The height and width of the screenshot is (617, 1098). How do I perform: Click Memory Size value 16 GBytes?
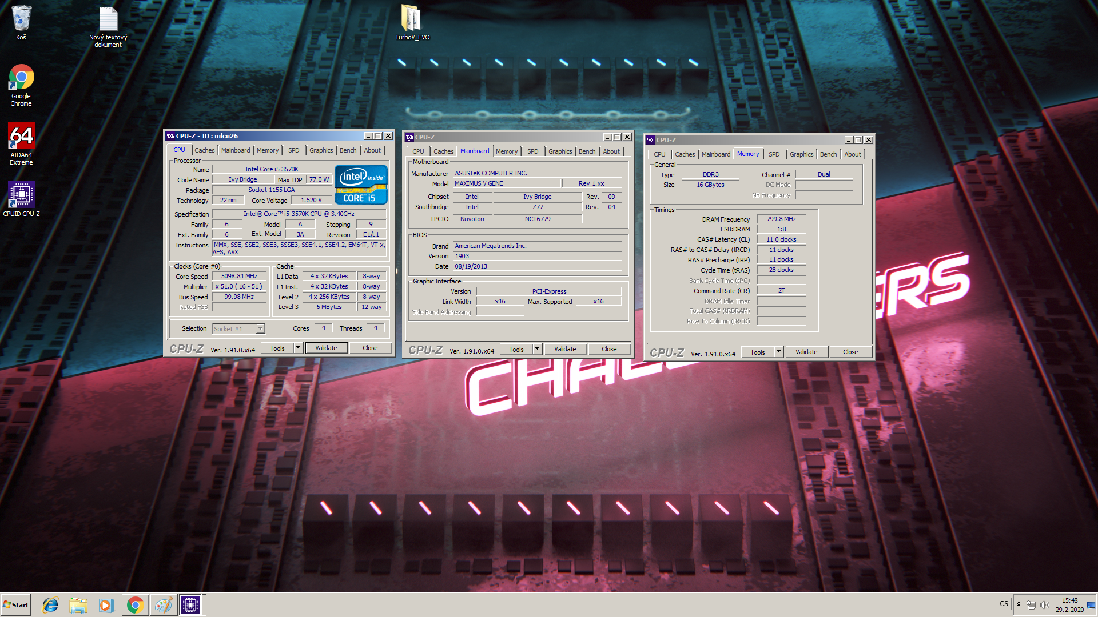710,185
